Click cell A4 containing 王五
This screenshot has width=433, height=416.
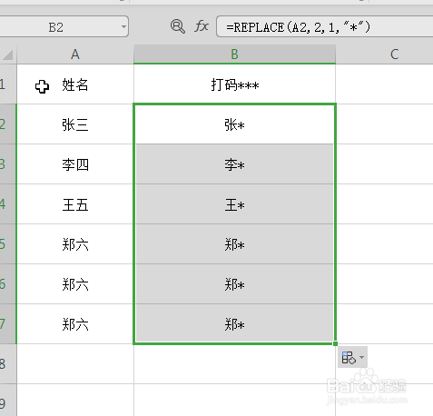pos(75,204)
